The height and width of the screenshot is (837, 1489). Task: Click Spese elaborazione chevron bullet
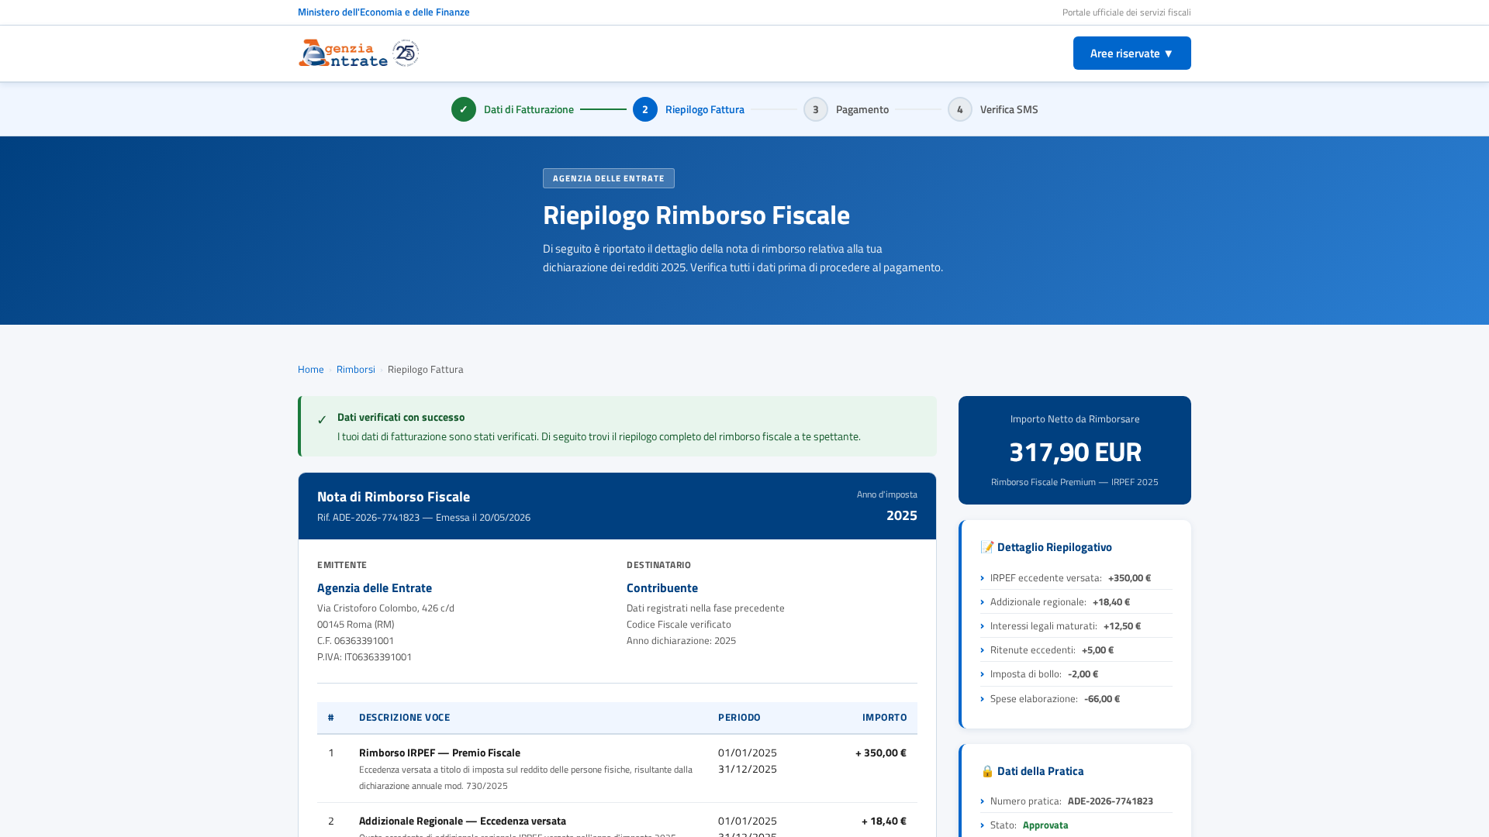[x=983, y=699]
